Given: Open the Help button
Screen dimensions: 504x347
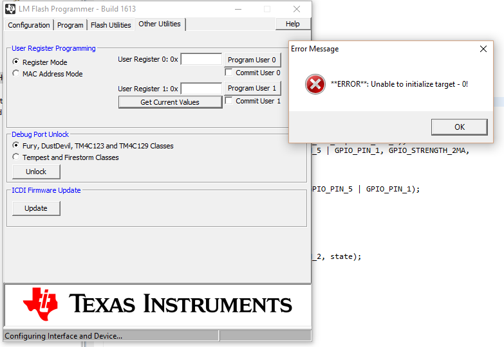Looking at the screenshot, I should coord(292,24).
